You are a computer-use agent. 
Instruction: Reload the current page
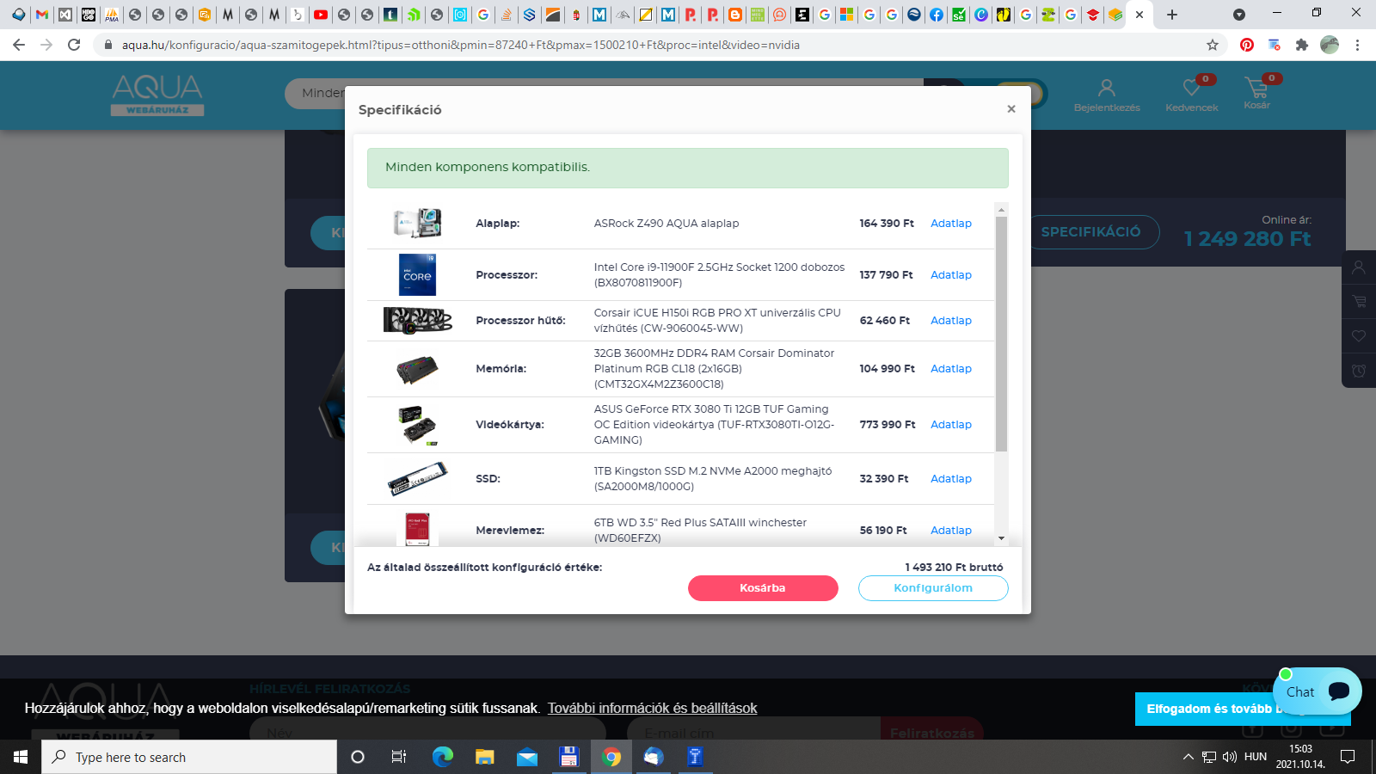74,45
